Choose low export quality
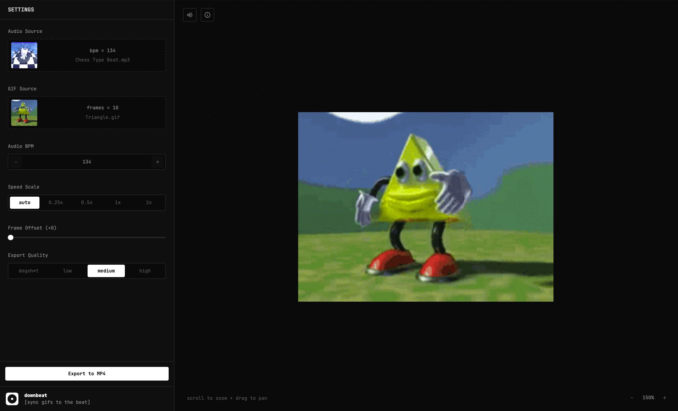The height and width of the screenshot is (411, 678). pyautogui.click(x=67, y=271)
